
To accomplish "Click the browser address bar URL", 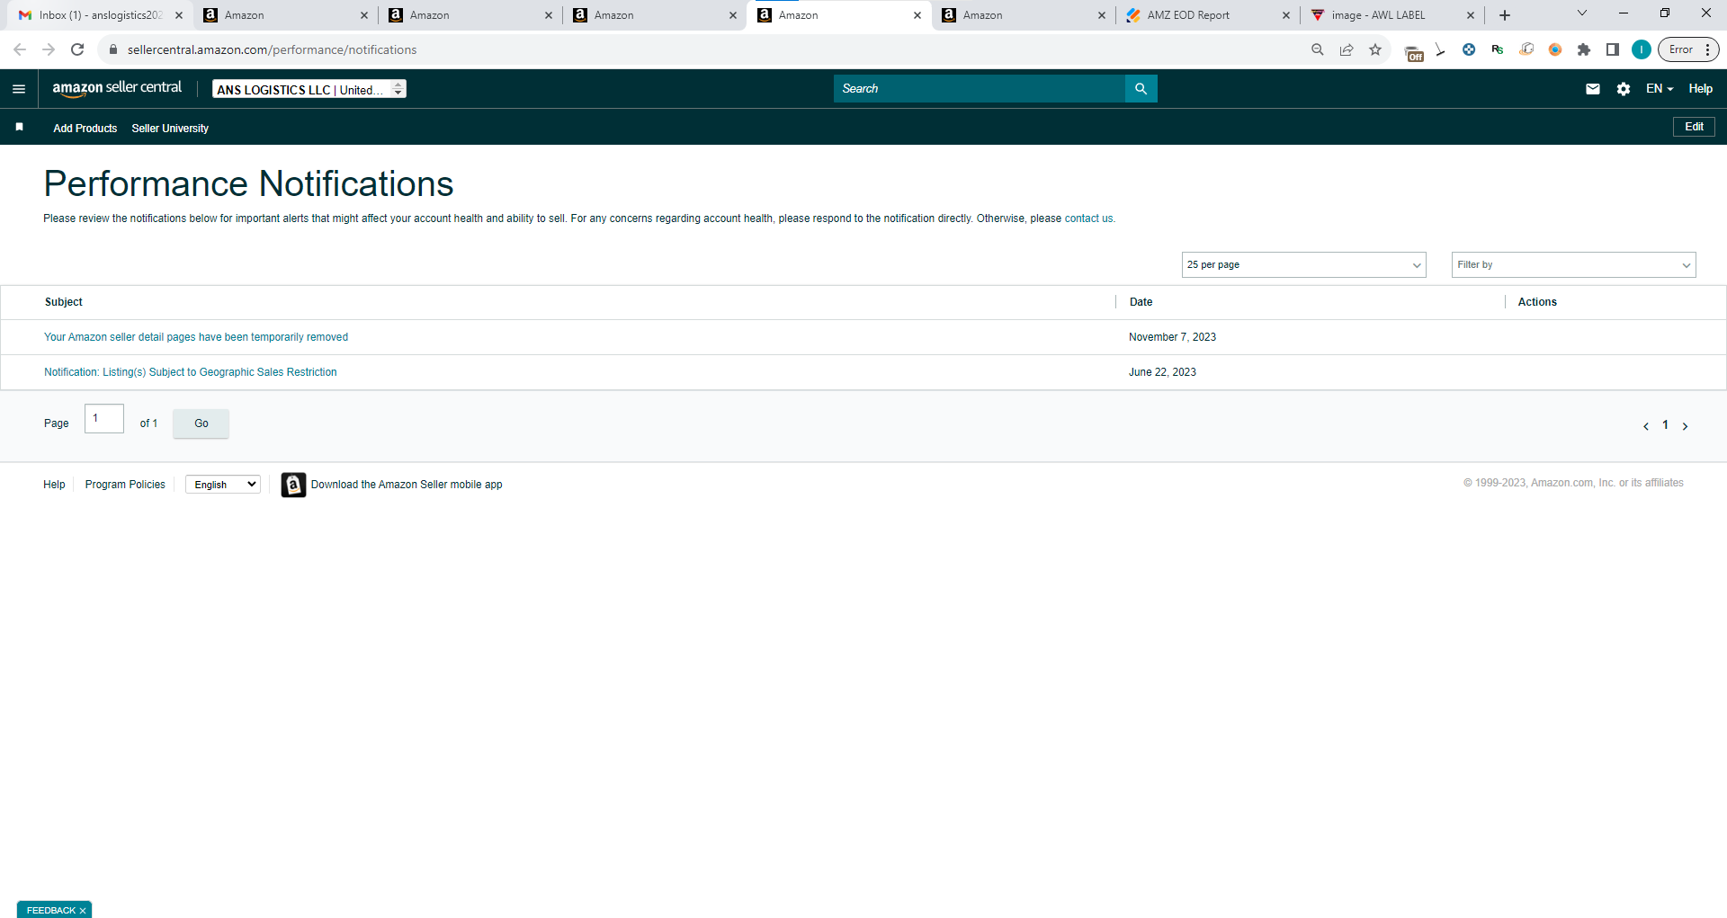I will point(272,49).
